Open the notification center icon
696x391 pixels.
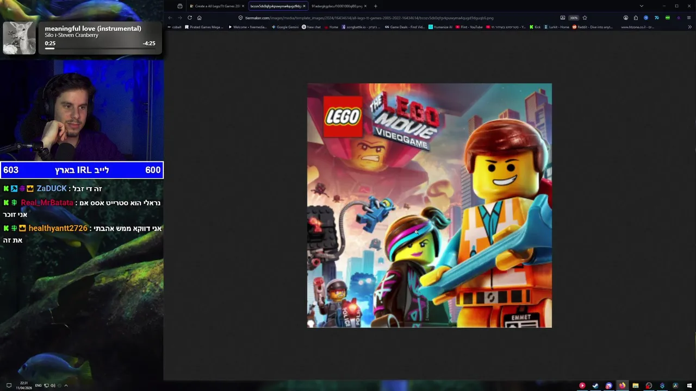click(x=9, y=386)
